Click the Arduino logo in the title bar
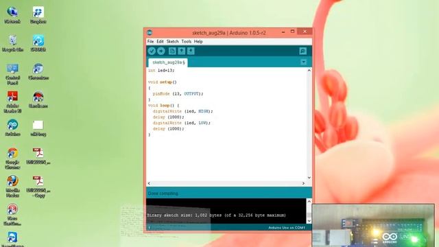This screenshot has width=439, height=247. (x=150, y=32)
